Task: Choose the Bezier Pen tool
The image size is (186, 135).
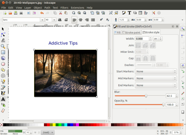Action: tap(3, 87)
